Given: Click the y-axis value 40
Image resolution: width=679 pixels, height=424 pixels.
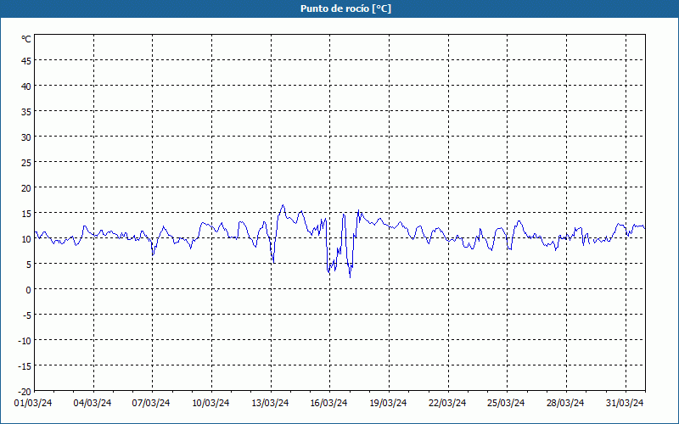Looking at the screenshot, I should [x=26, y=86].
